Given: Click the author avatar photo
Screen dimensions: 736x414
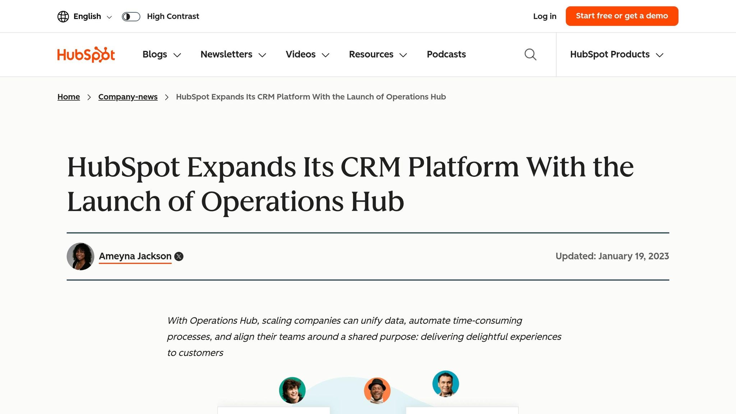Looking at the screenshot, I should coord(80,256).
